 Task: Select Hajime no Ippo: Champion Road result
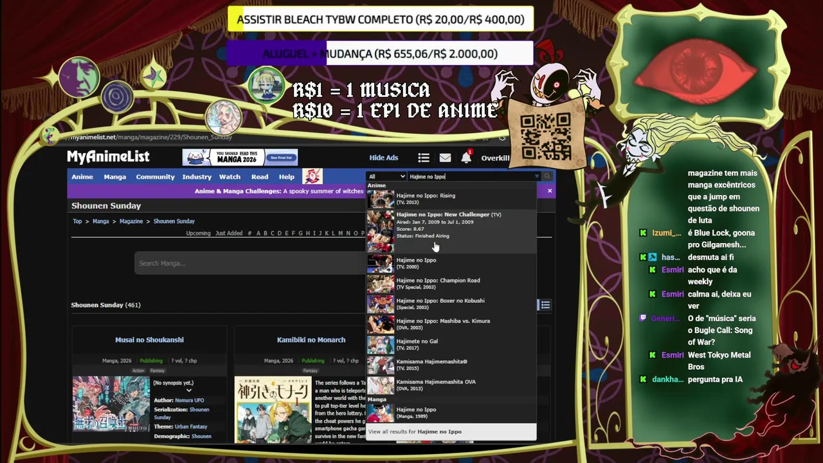coord(451,284)
